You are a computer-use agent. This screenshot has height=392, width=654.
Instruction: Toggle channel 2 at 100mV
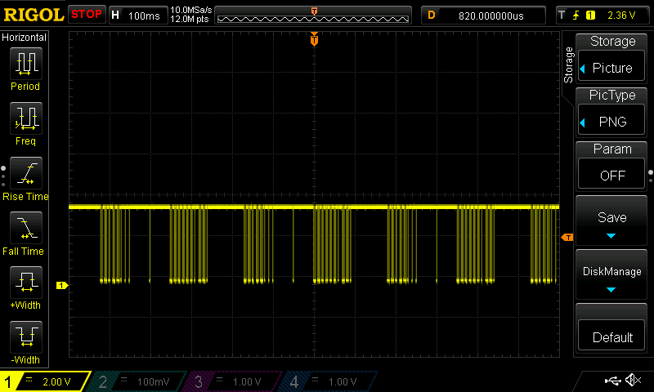(137, 381)
